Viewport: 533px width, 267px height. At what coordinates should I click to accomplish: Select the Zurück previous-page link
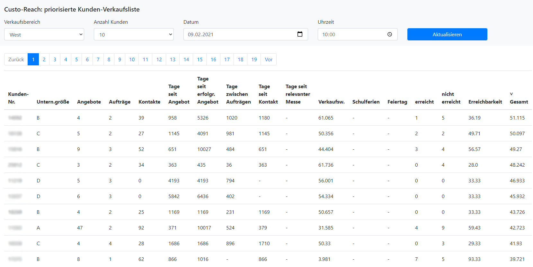(x=16, y=59)
